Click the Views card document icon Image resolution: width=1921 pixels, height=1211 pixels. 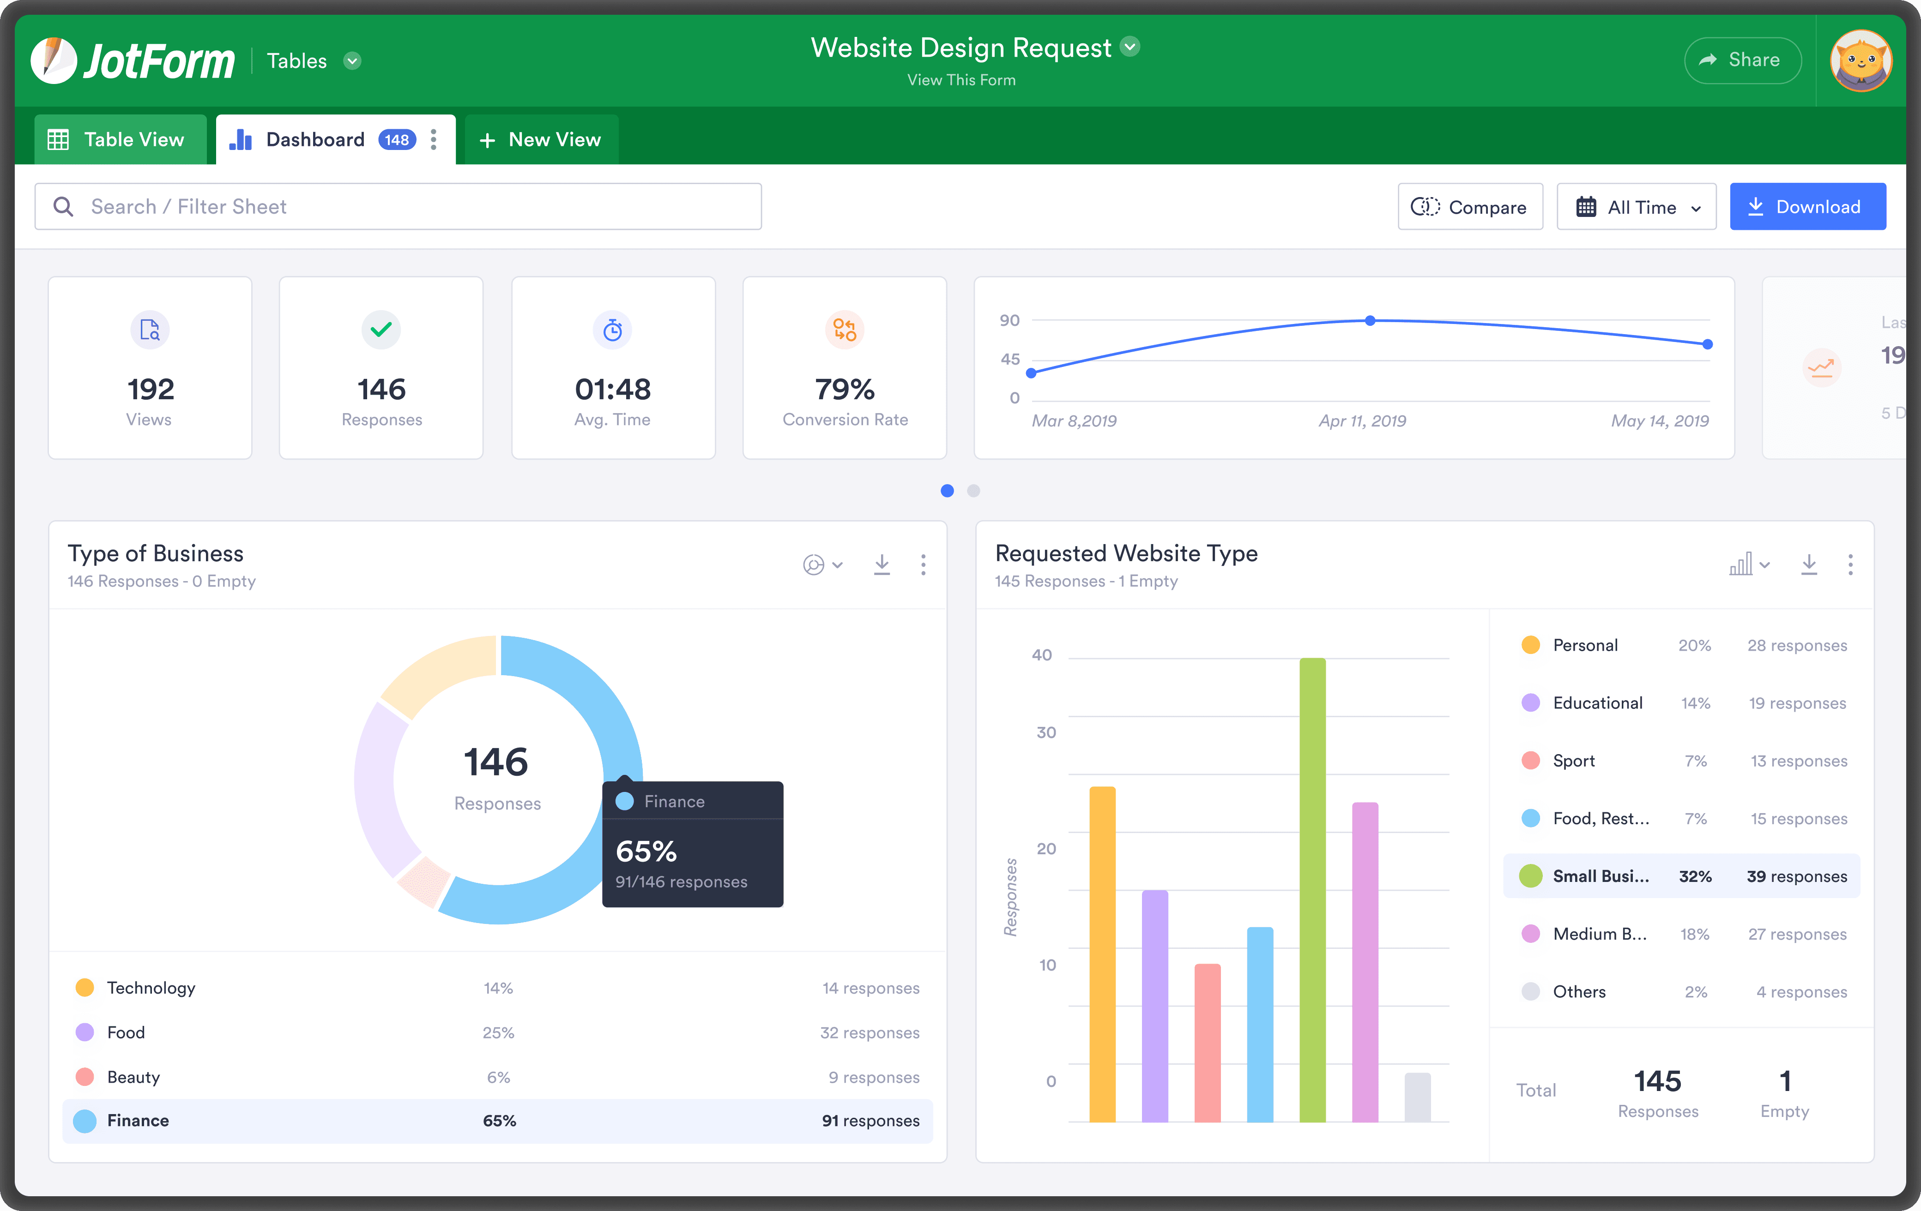point(150,329)
